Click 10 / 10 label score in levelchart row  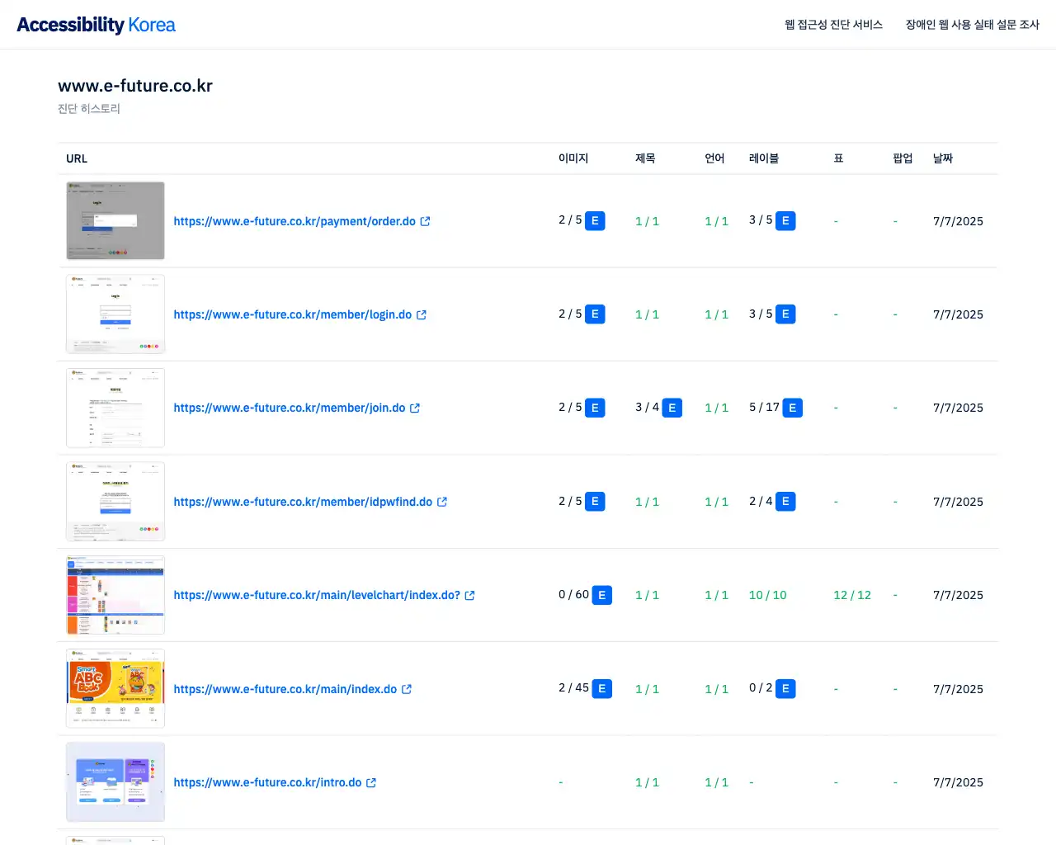[x=768, y=595]
